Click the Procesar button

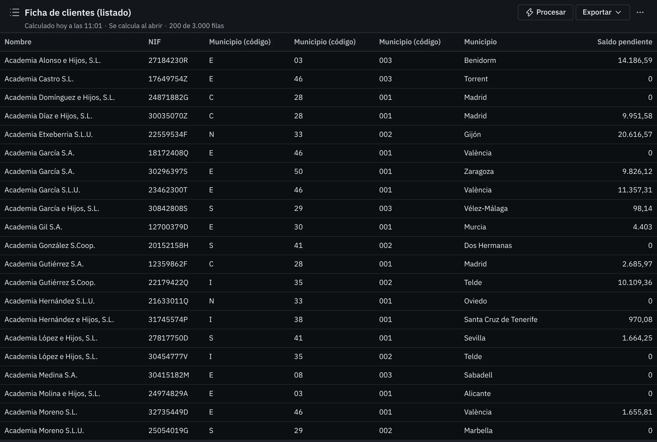[545, 12]
